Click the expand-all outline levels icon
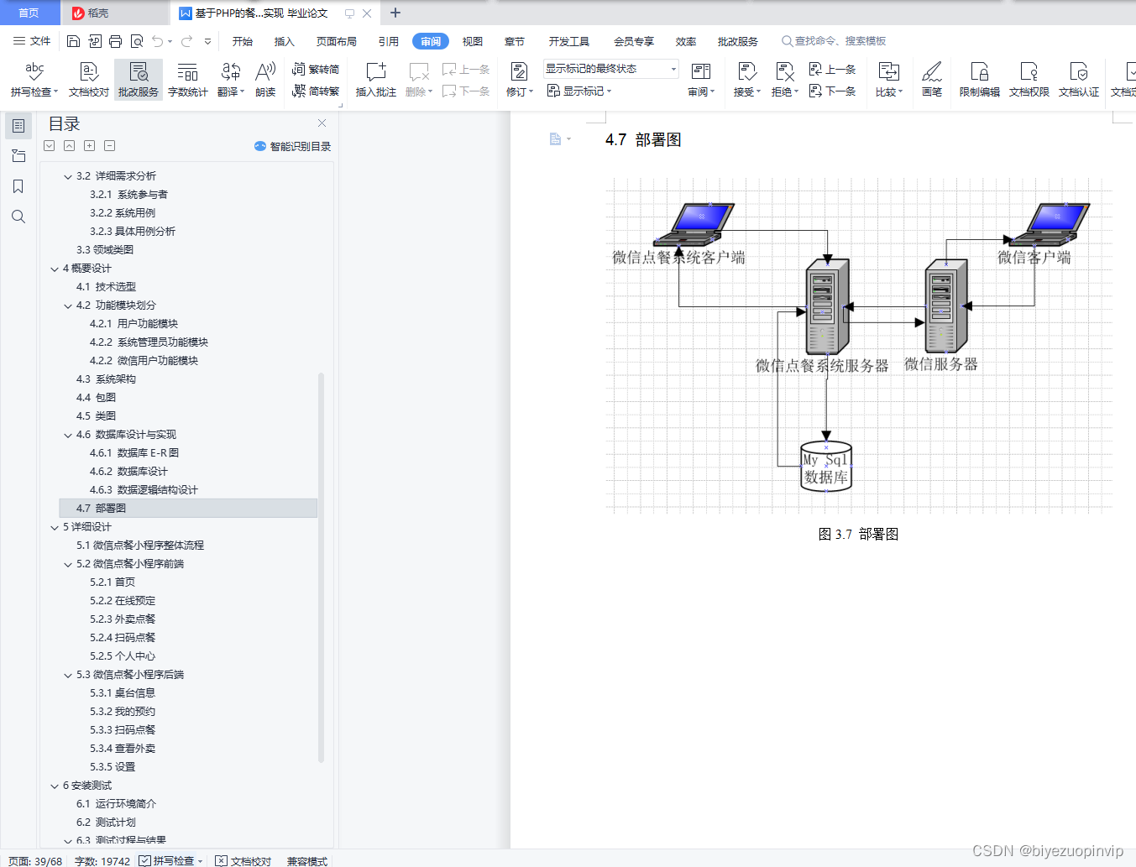Screen dimensions: 1136x867 tap(50, 146)
